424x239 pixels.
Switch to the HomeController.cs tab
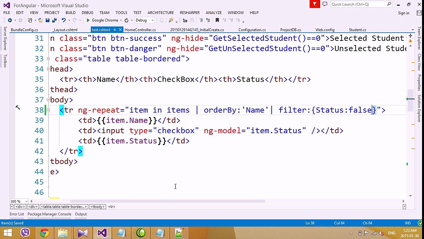(140, 30)
